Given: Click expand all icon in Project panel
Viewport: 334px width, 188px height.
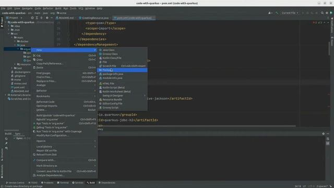Looking at the screenshot, I should click(x=37, y=18).
